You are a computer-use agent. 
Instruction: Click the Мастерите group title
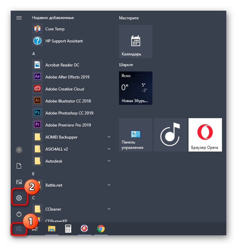coord(129,18)
